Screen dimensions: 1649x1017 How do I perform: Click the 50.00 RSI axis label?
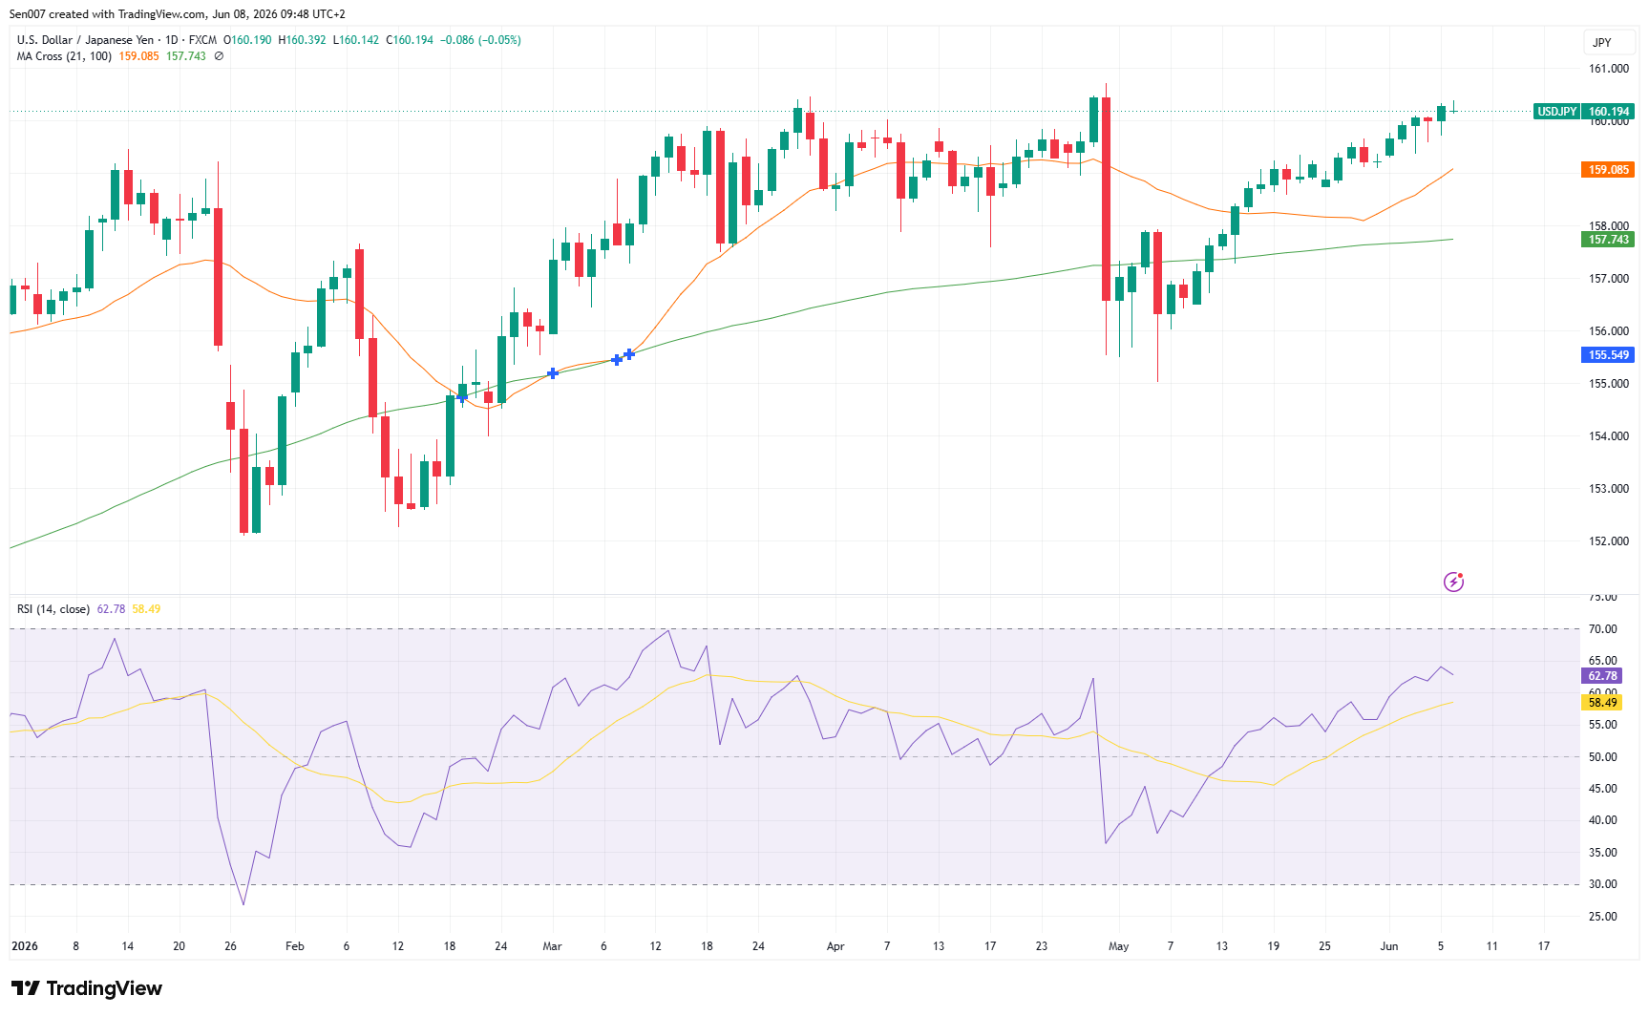tap(1602, 757)
